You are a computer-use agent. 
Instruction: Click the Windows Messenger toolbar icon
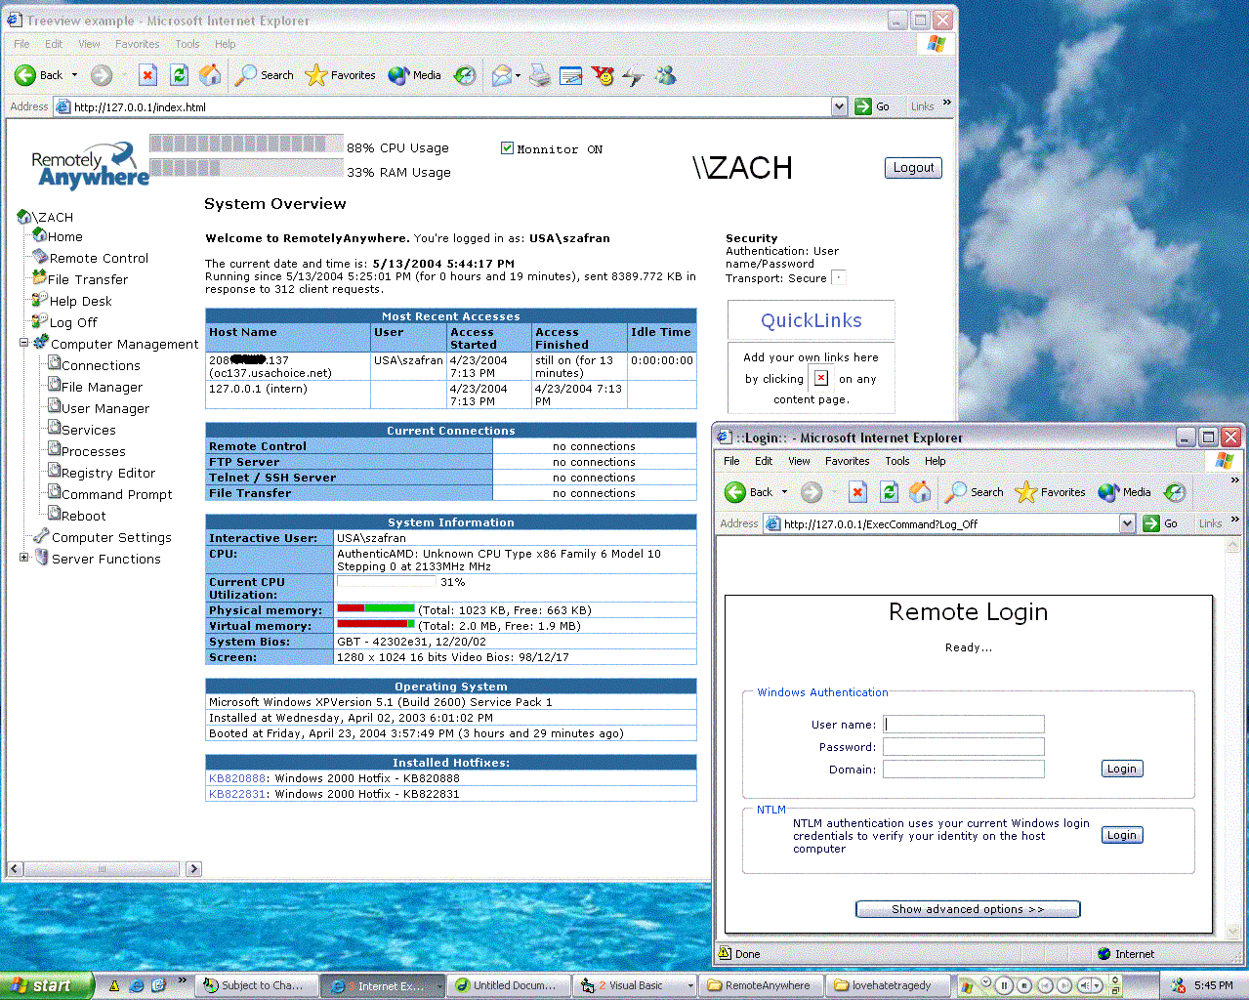coord(666,76)
